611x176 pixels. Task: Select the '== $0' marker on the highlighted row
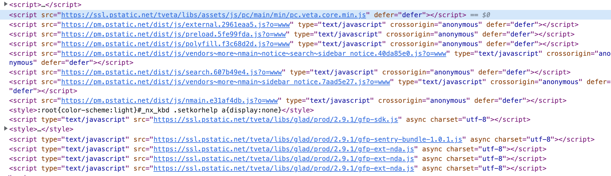coord(480,15)
